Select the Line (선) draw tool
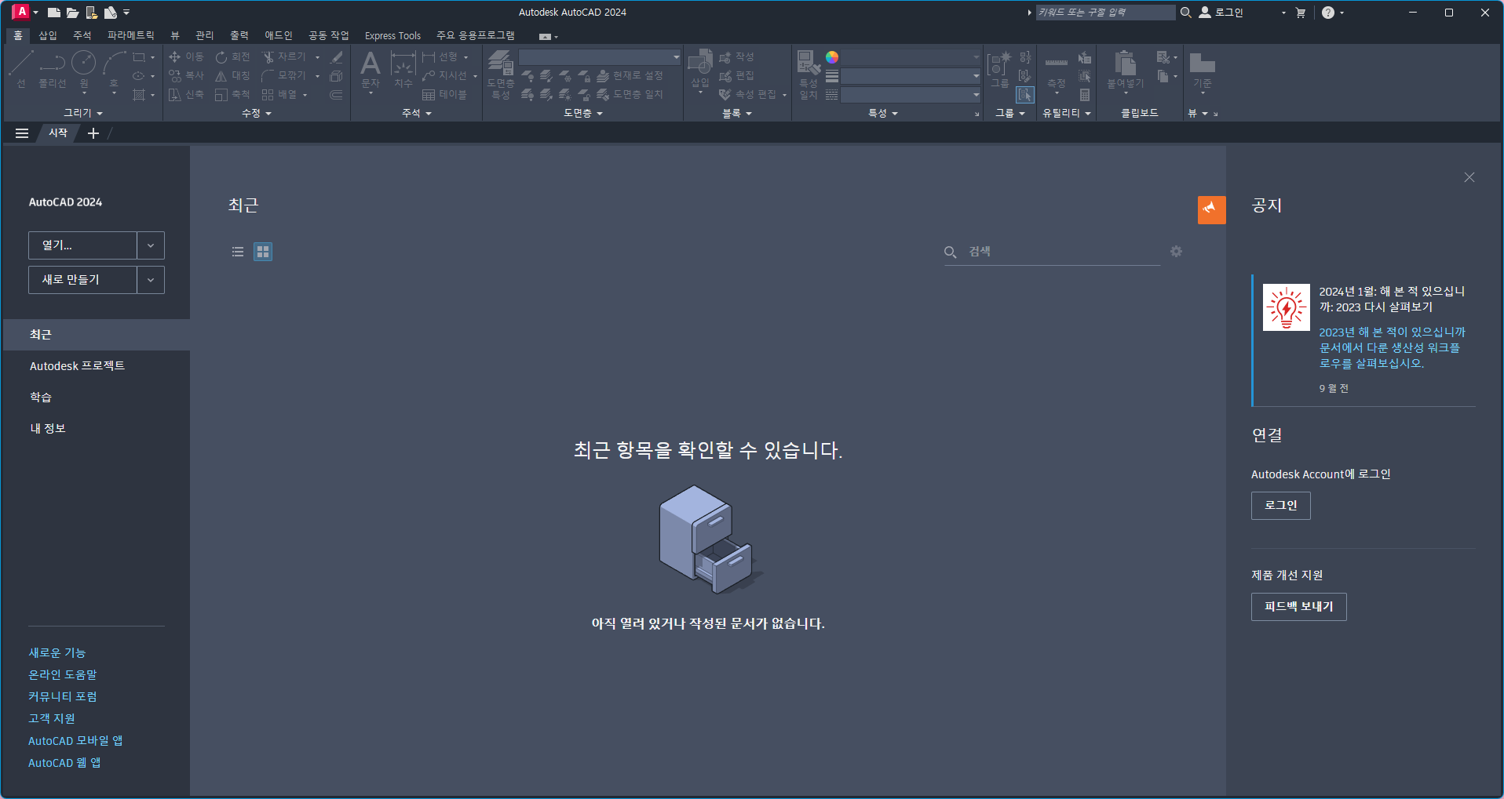This screenshot has width=1504, height=799. click(x=21, y=69)
